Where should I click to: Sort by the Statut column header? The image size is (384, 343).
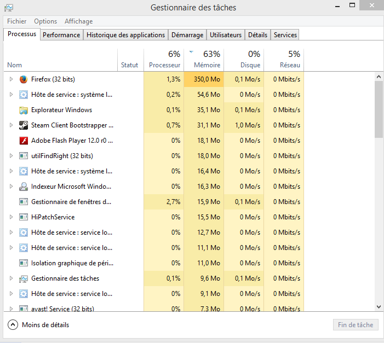coord(130,60)
